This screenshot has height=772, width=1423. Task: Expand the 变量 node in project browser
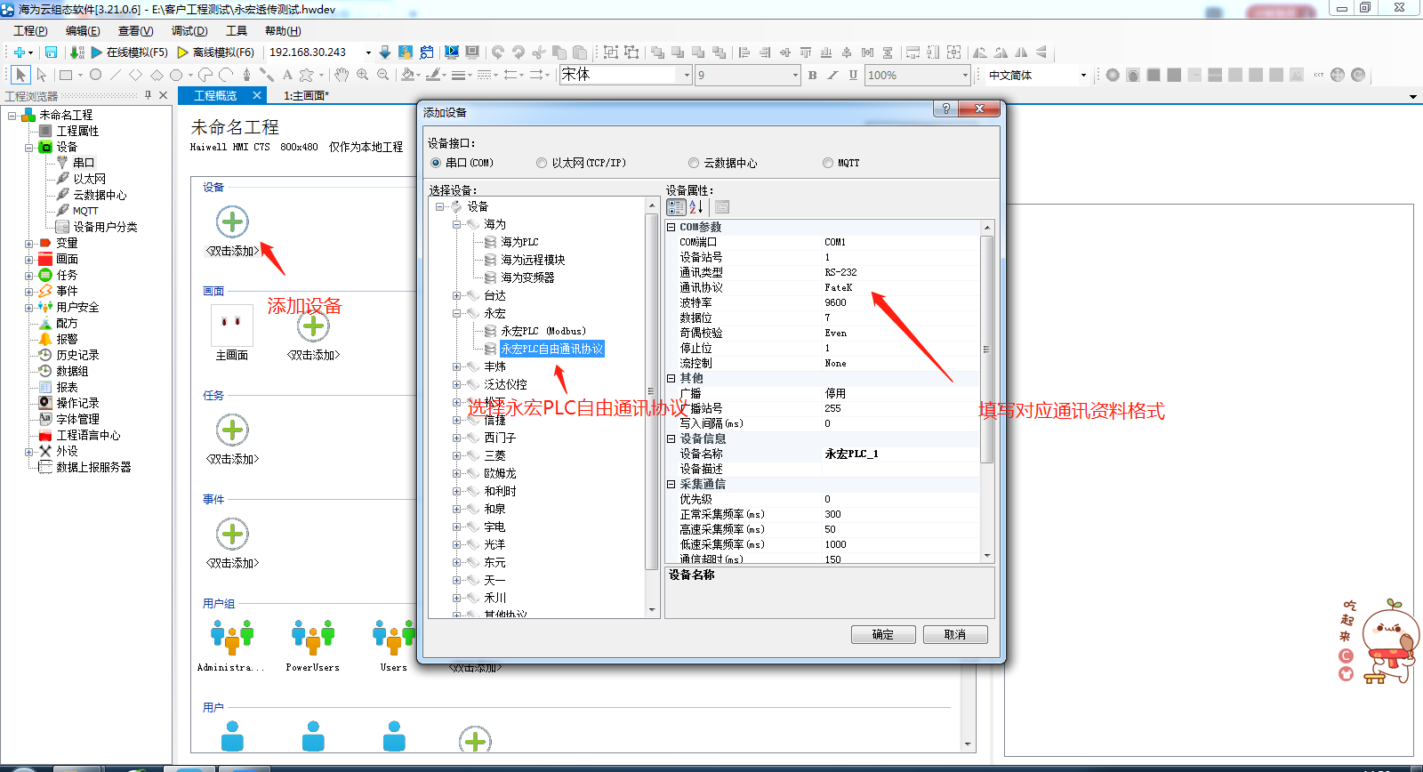(x=28, y=243)
